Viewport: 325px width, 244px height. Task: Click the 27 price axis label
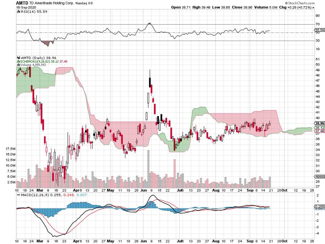coord(318,186)
